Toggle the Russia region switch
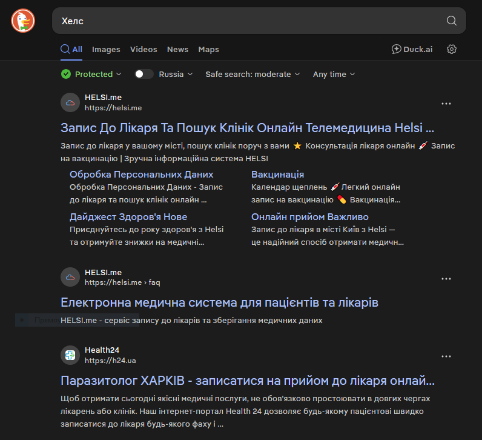 point(144,74)
